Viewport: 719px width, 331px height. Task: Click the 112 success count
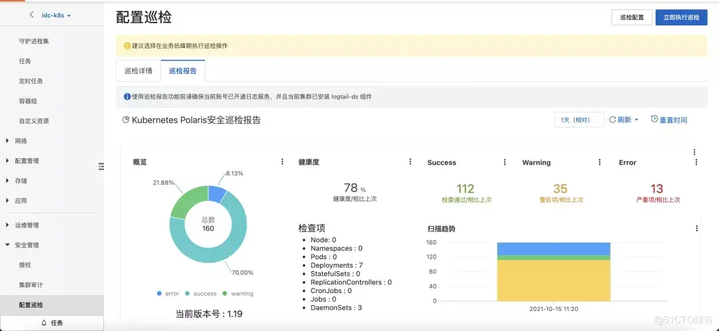click(x=465, y=189)
